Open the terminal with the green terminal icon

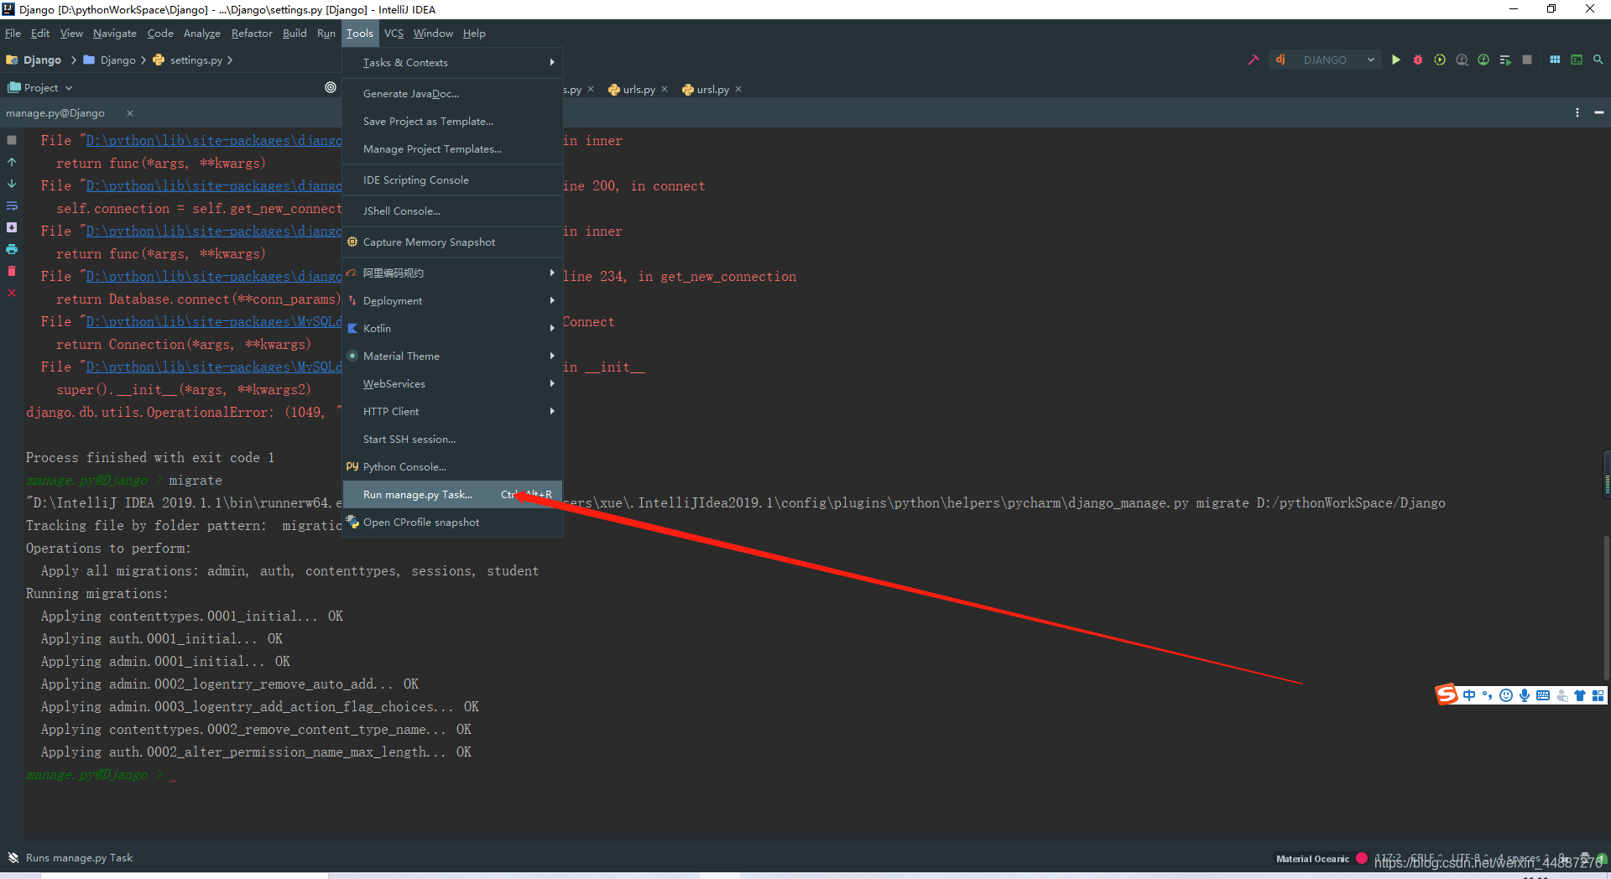point(1577,60)
